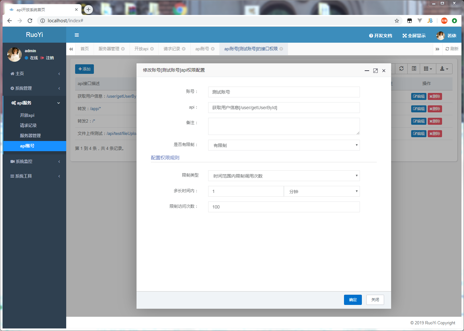Click the 限制访问次数 input field

pos(284,207)
